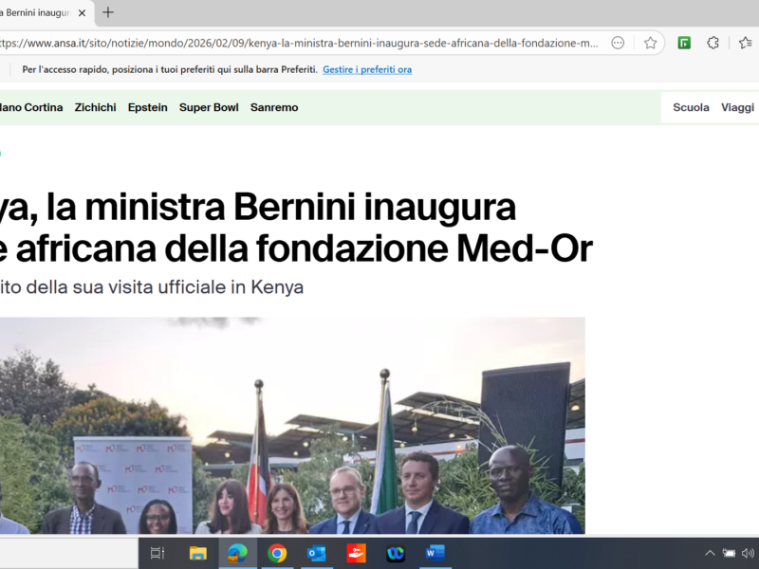Open Microsoft Word from the taskbar
759x569 pixels.
[x=435, y=553]
